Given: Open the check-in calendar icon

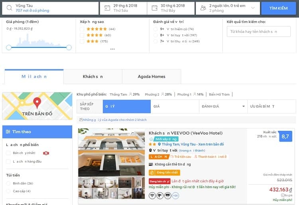Looking at the screenshot, I should point(107,8).
